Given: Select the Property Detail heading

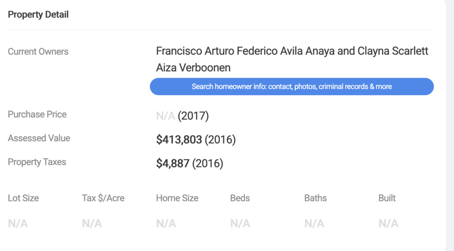Looking at the screenshot, I should coord(38,15).
